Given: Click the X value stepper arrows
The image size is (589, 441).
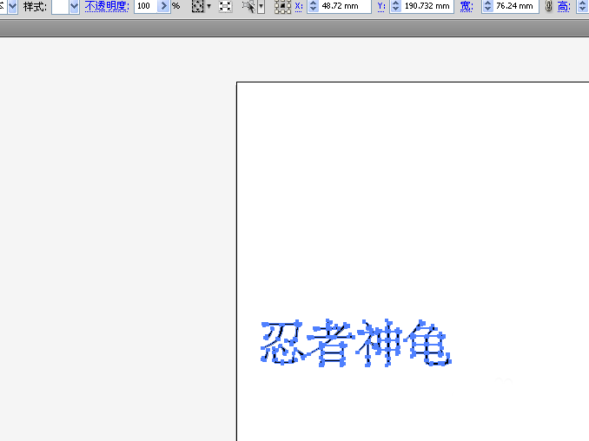Looking at the screenshot, I should click(x=313, y=6).
